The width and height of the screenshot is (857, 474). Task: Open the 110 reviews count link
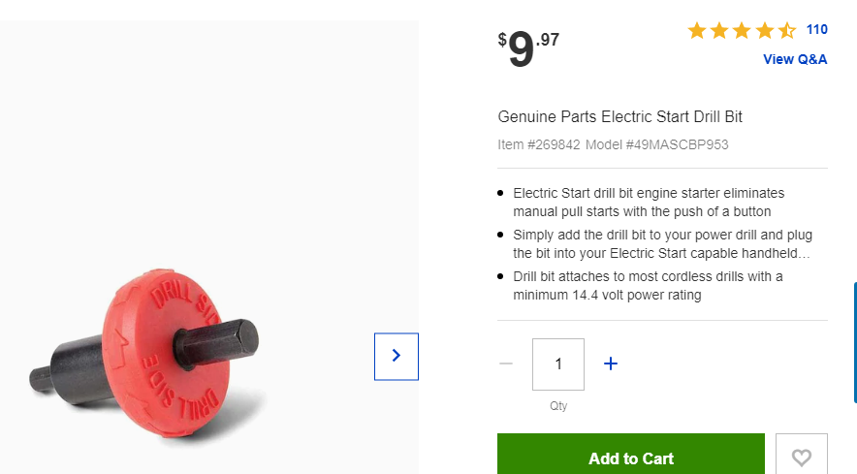tap(816, 29)
